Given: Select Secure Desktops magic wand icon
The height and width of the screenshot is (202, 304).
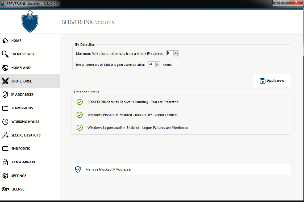Looking at the screenshot, I should (5, 135).
